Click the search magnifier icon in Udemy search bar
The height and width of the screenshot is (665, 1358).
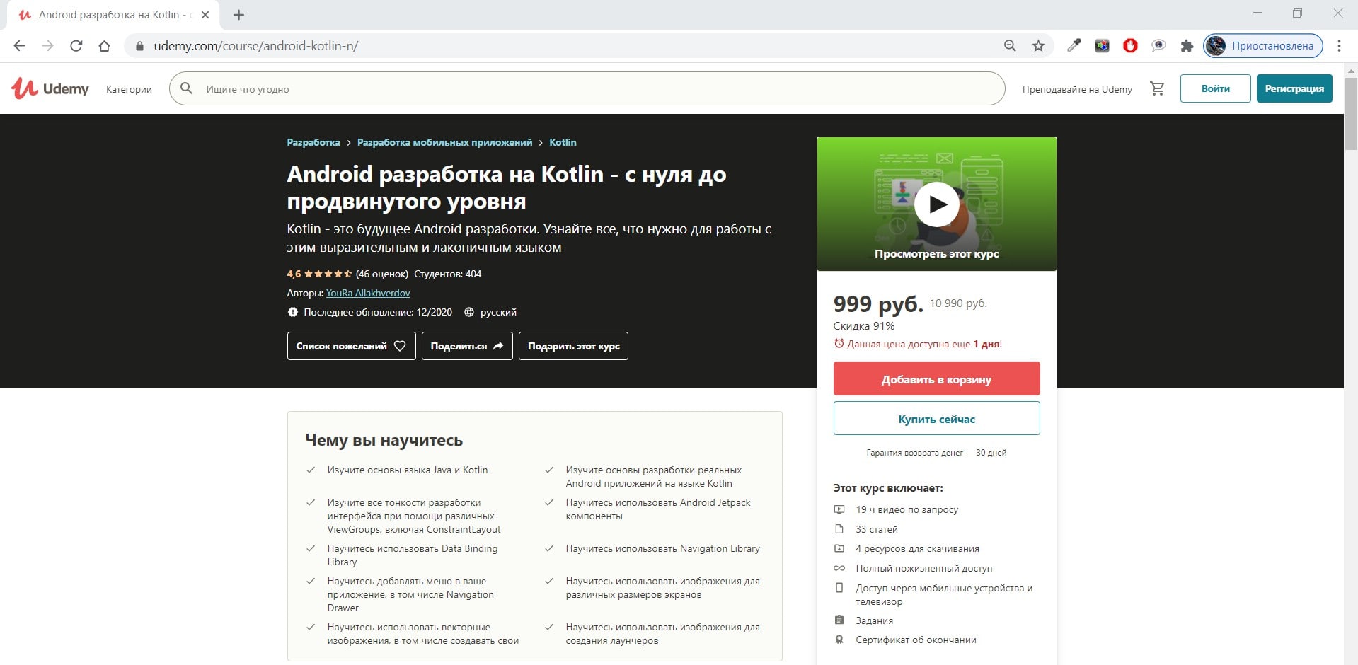(x=187, y=88)
